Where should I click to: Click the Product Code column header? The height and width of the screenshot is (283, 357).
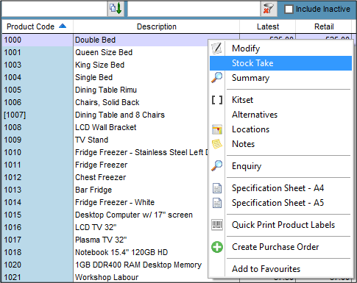click(x=38, y=26)
